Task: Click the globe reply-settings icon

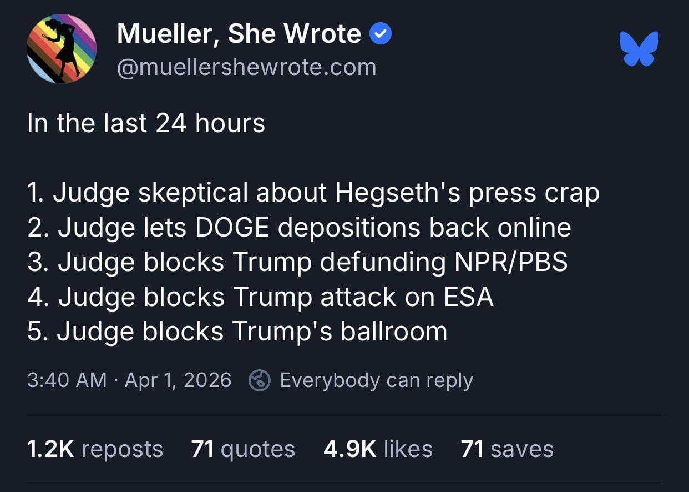Action: pos(259,380)
